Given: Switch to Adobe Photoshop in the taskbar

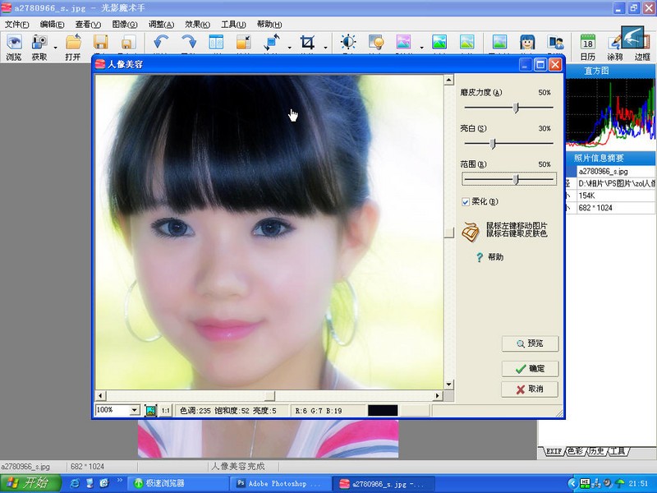Looking at the screenshot, I should tap(278, 483).
